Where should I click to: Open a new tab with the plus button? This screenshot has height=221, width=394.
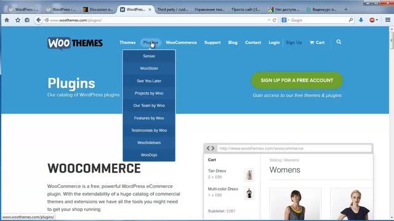click(346, 10)
